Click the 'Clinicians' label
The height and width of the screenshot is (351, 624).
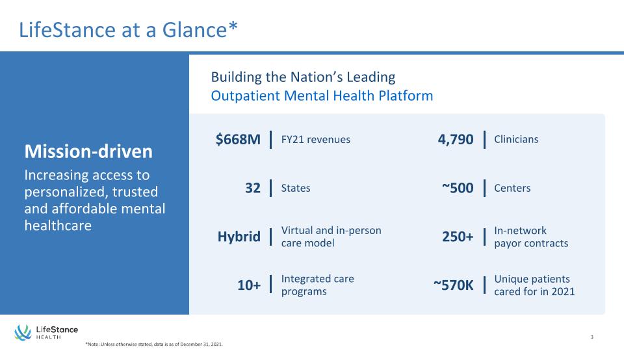[x=516, y=139]
